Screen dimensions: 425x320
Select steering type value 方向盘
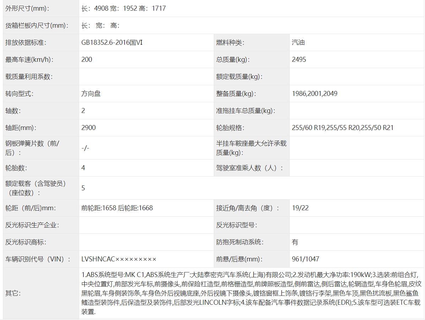[x=91, y=94]
